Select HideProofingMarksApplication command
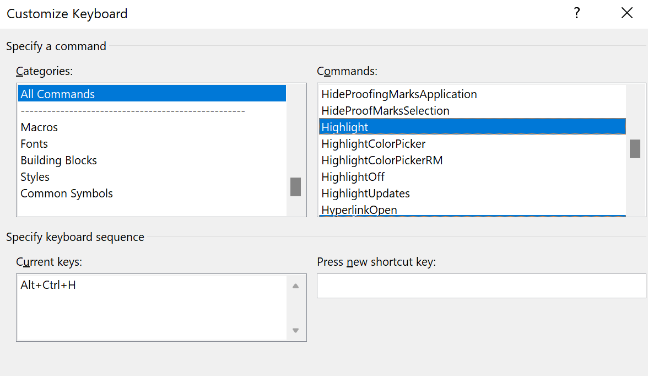648x376 pixels. coord(399,94)
